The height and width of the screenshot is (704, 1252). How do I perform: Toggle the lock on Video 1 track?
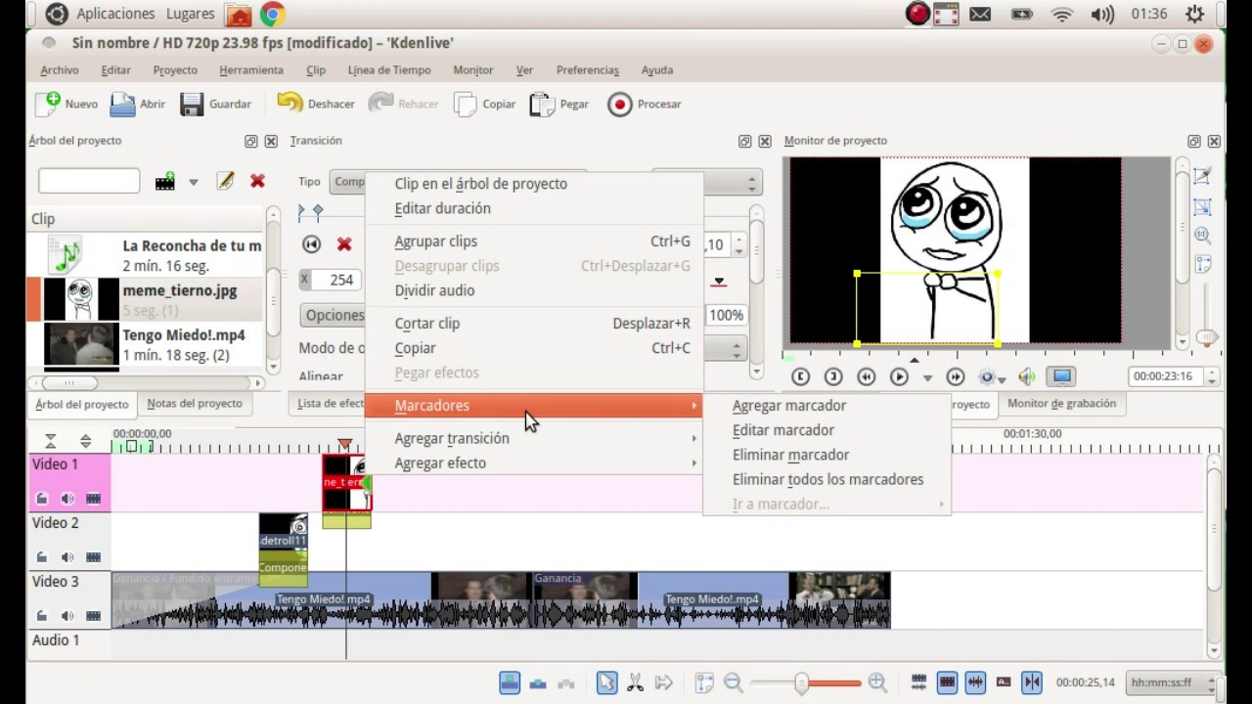(42, 499)
